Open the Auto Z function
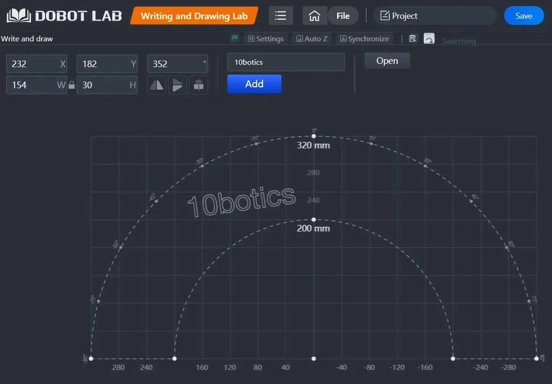Viewport: 552px width, 384px height. [311, 38]
